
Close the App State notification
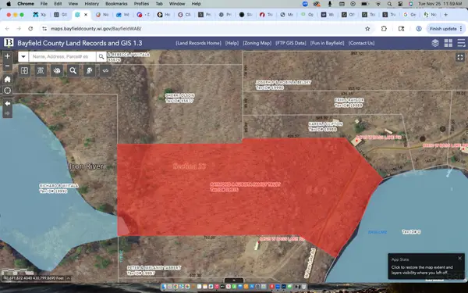pos(459,259)
